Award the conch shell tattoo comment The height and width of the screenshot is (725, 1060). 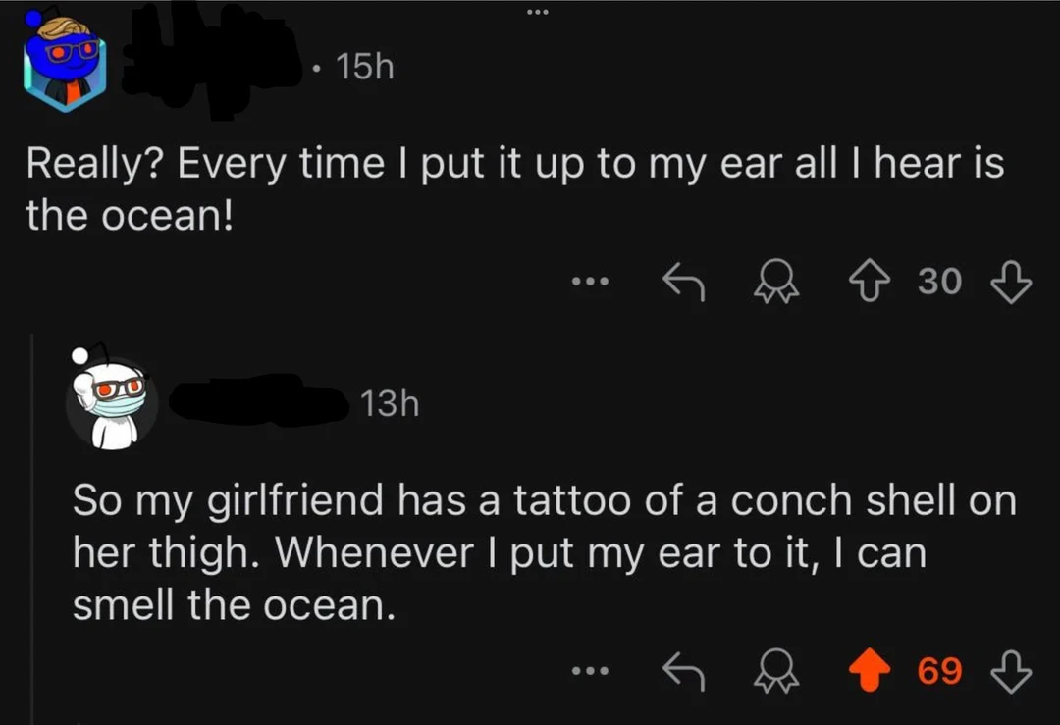(x=776, y=670)
